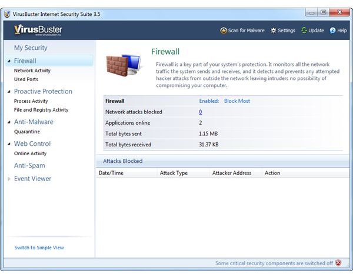
Task: Collapse the Web Control section arrow
Action: pos(9,144)
